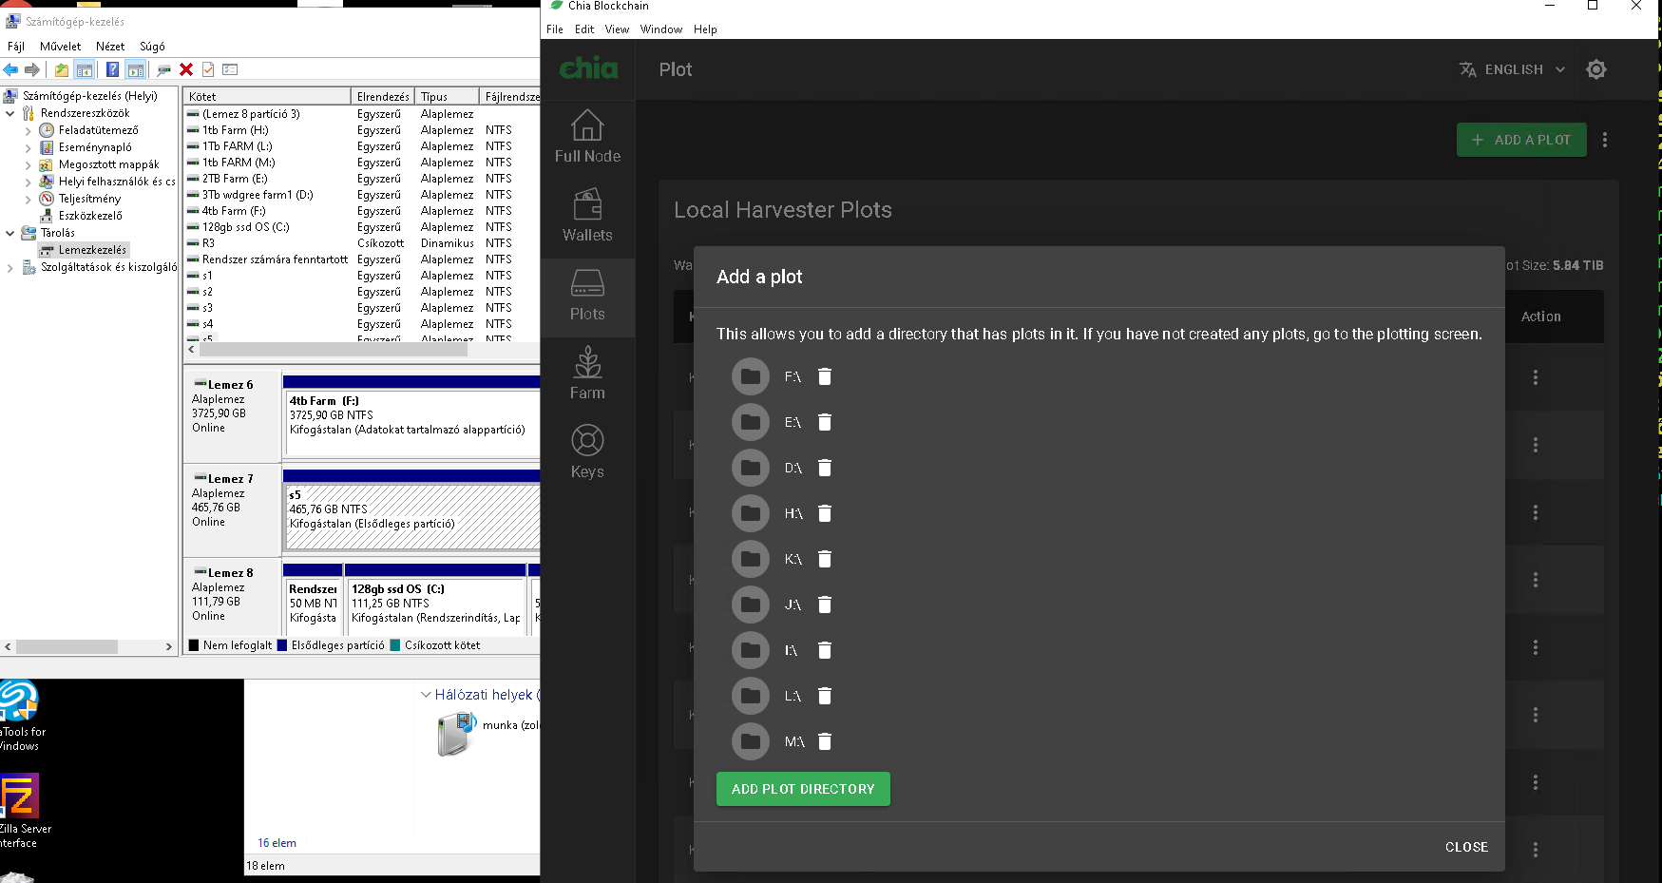Open the Fájl menu
This screenshot has height=883, width=1662.
[16, 46]
